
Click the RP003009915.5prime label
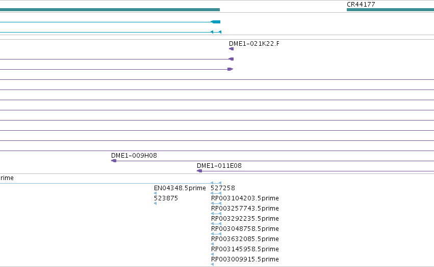(245, 259)
